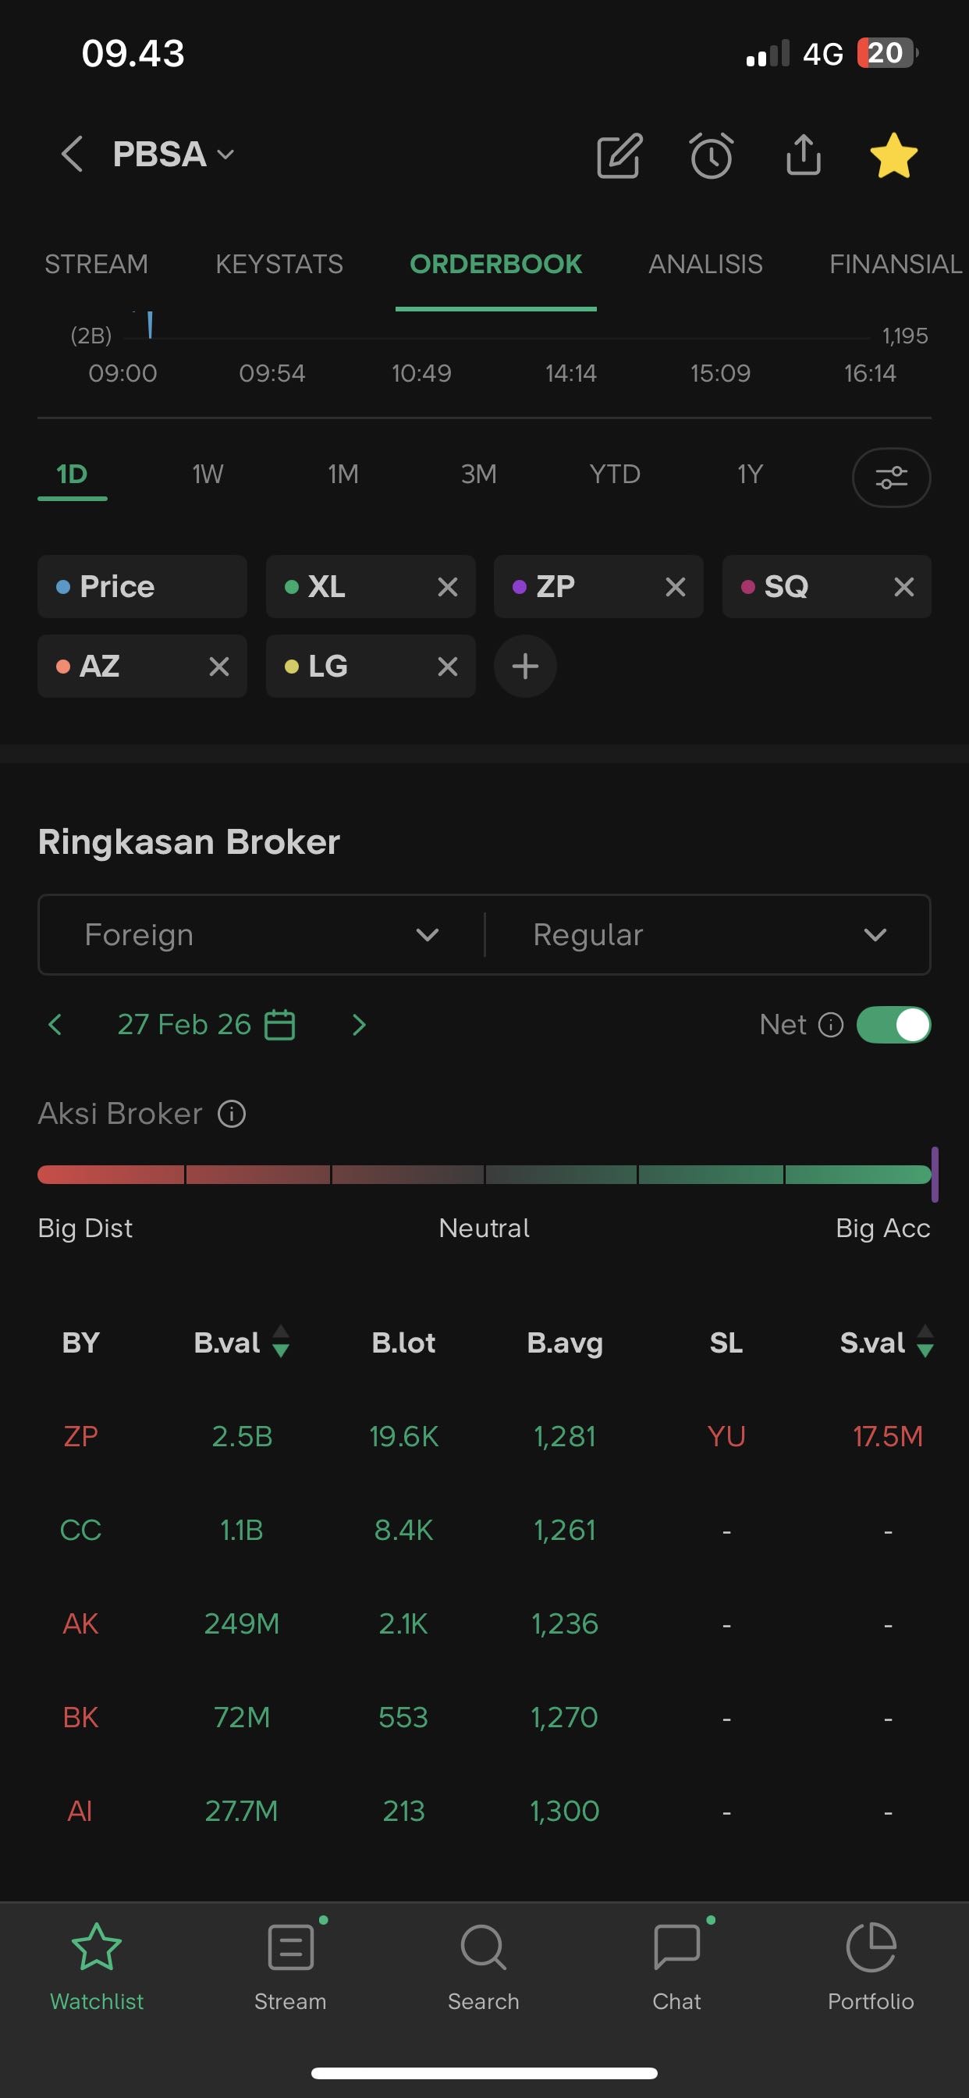This screenshot has width=969, height=2098.
Task: Open the Portfolio bottom navigation
Action: coord(871,1965)
